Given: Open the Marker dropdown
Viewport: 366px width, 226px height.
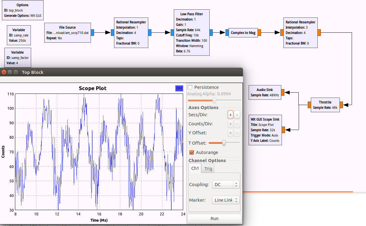Looking at the screenshot, I should [226, 200].
